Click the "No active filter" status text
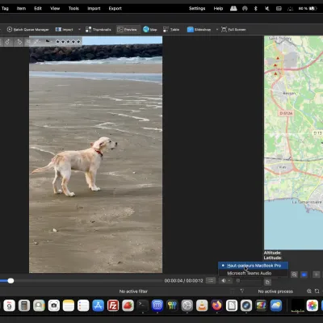 [133, 292]
